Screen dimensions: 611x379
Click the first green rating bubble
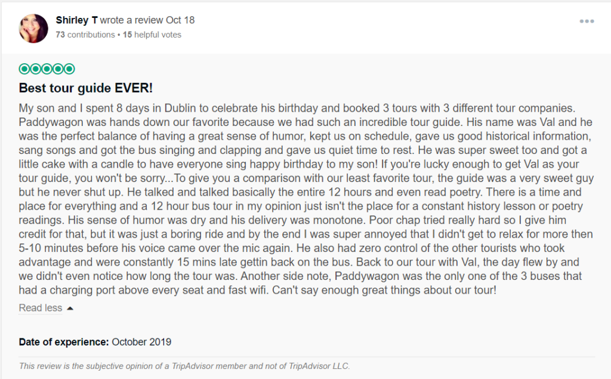[24, 69]
